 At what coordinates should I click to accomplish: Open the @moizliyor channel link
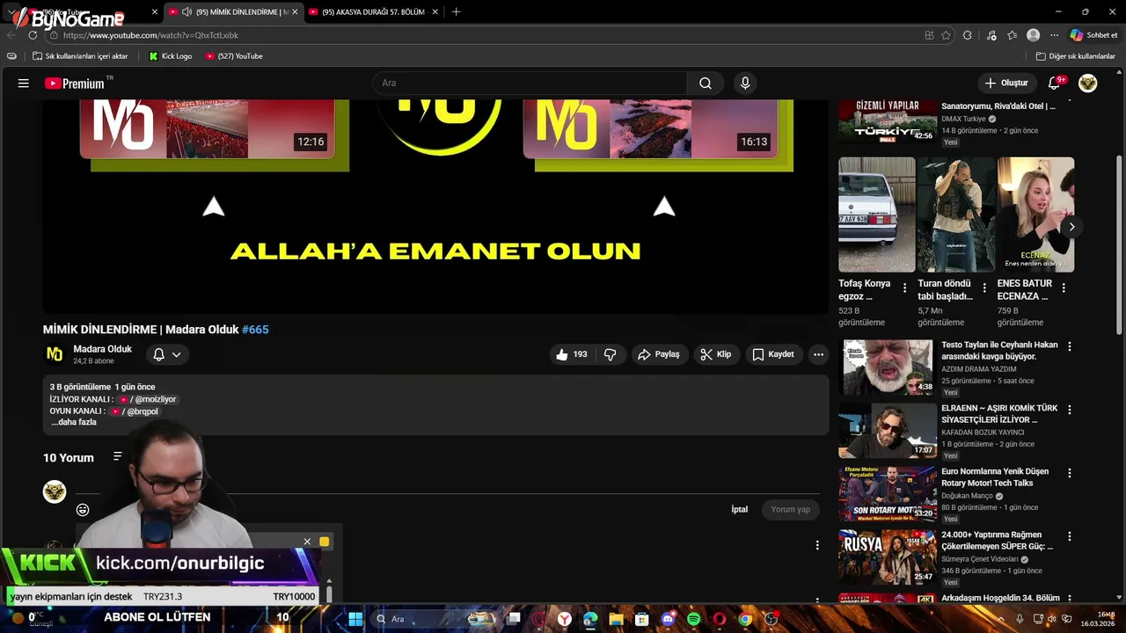pyautogui.click(x=148, y=399)
